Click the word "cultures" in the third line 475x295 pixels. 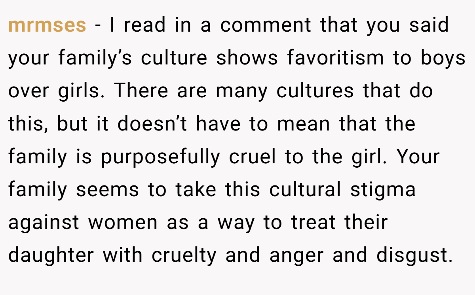point(315,91)
